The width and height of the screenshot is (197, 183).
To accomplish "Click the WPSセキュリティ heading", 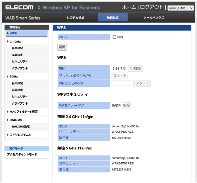I will [x=72, y=95].
